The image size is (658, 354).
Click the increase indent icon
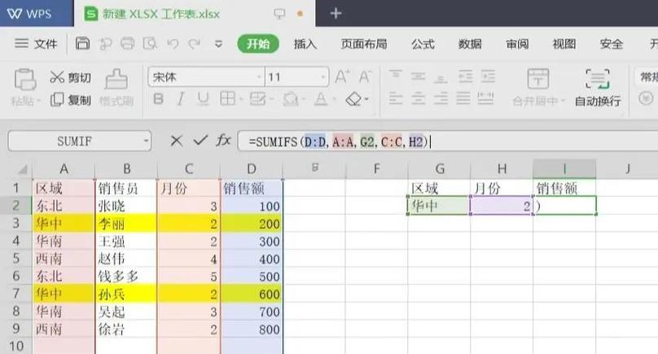(x=488, y=76)
